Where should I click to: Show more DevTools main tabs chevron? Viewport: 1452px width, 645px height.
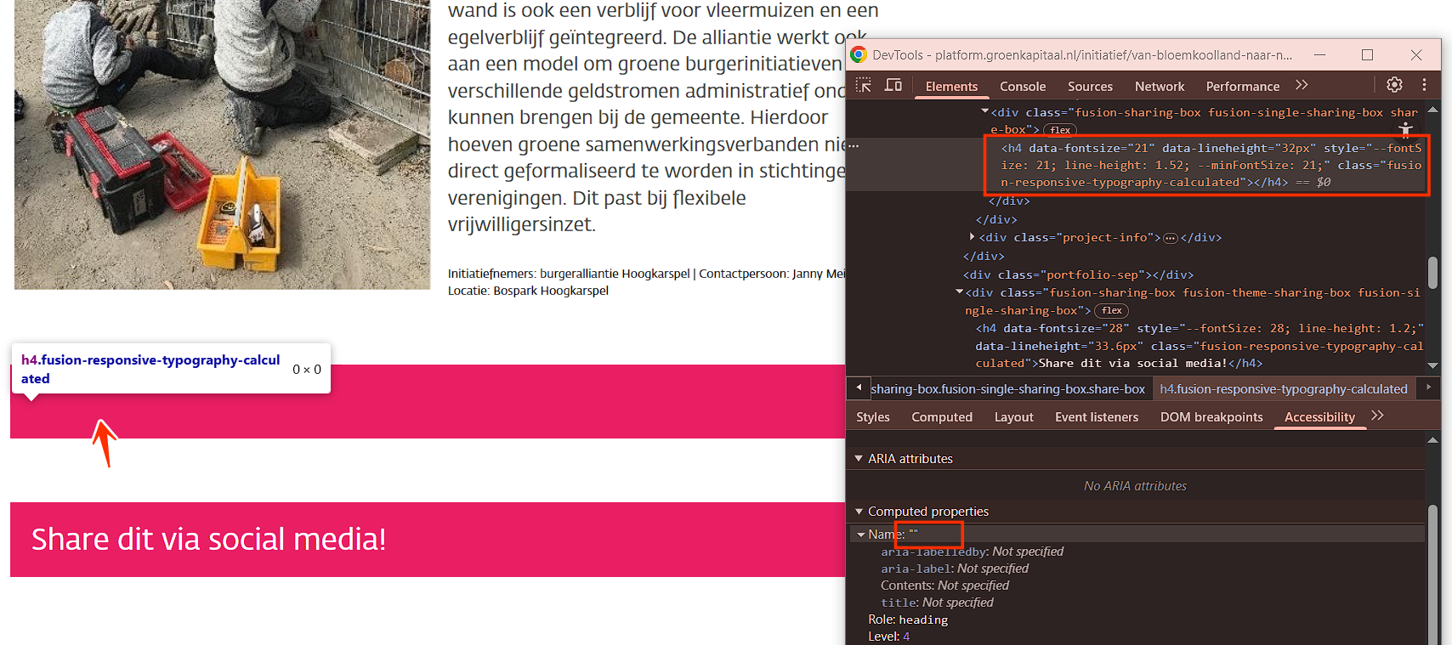pyautogui.click(x=1302, y=85)
